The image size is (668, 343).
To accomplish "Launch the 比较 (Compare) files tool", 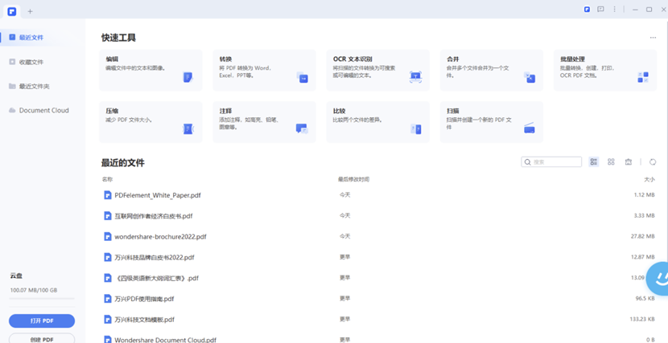I will pos(377,122).
